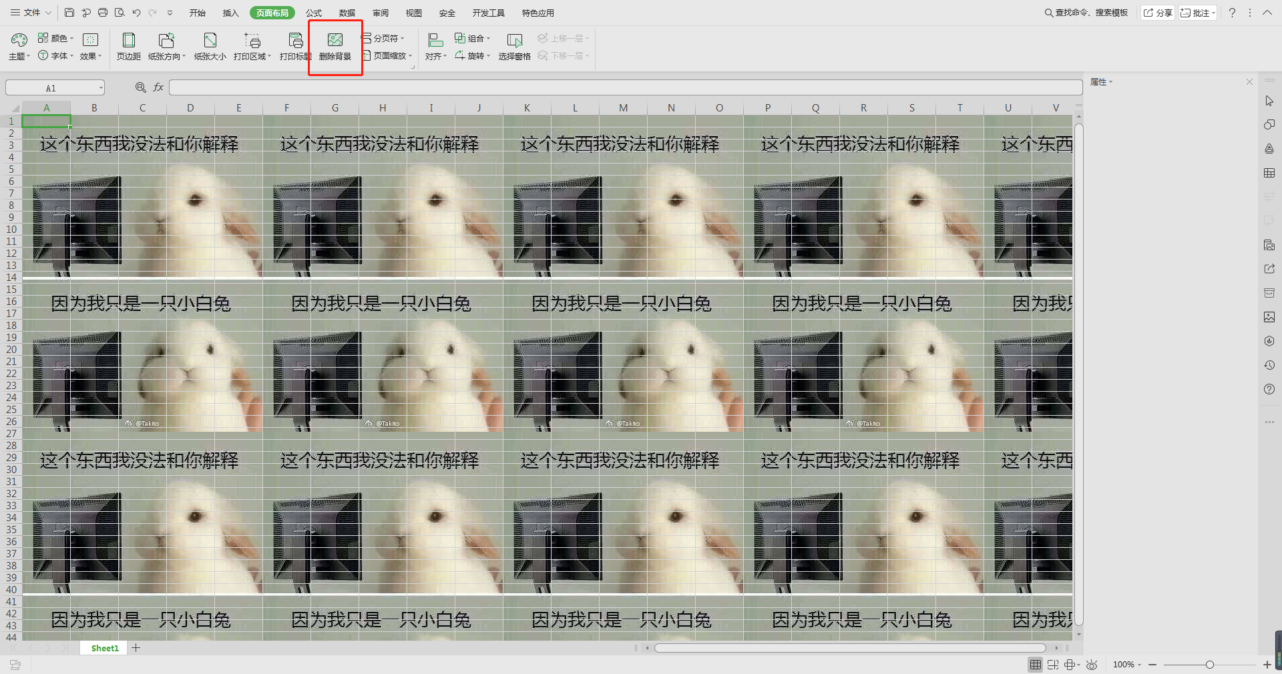Toggle eye-protection mode in status bar
This screenshot has height=674, width=1282.
[1092, 665]
